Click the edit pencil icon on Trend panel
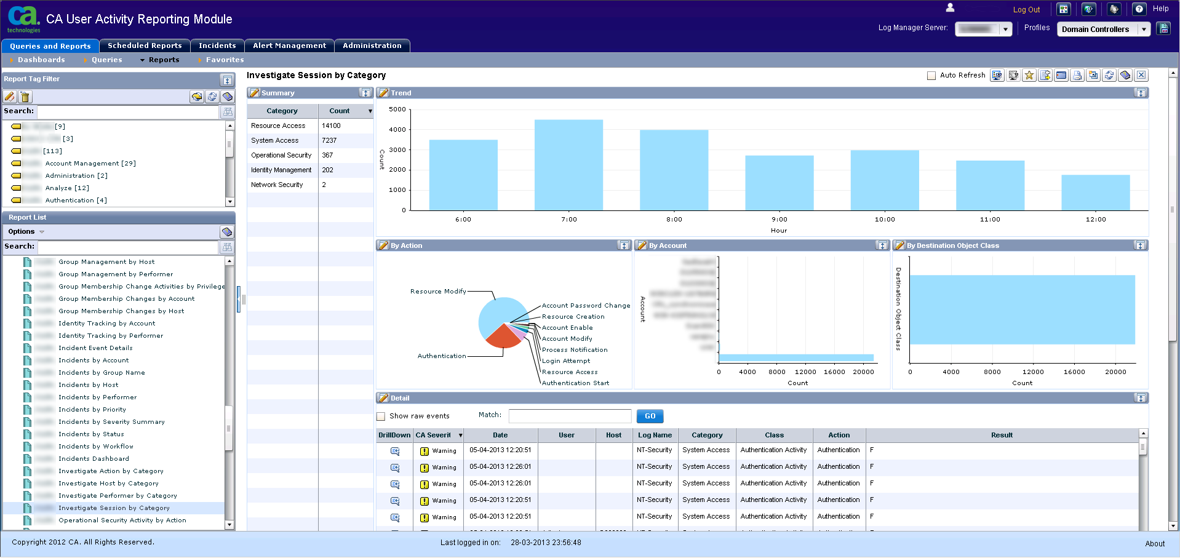 point(384,93)
